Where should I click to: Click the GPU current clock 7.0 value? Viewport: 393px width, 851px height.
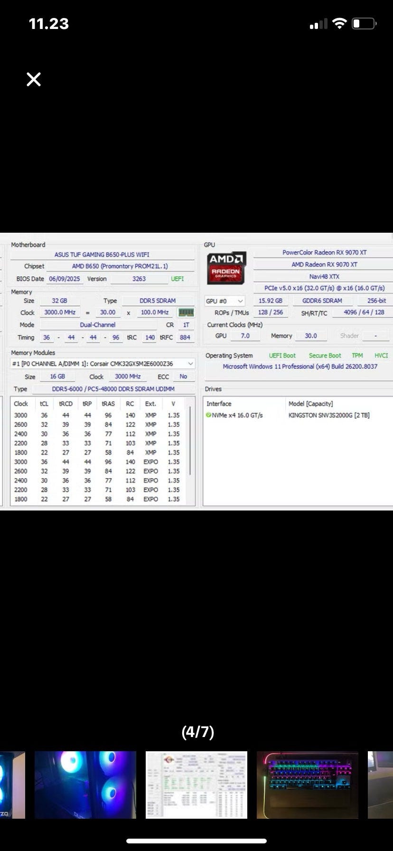coord(245,336)
